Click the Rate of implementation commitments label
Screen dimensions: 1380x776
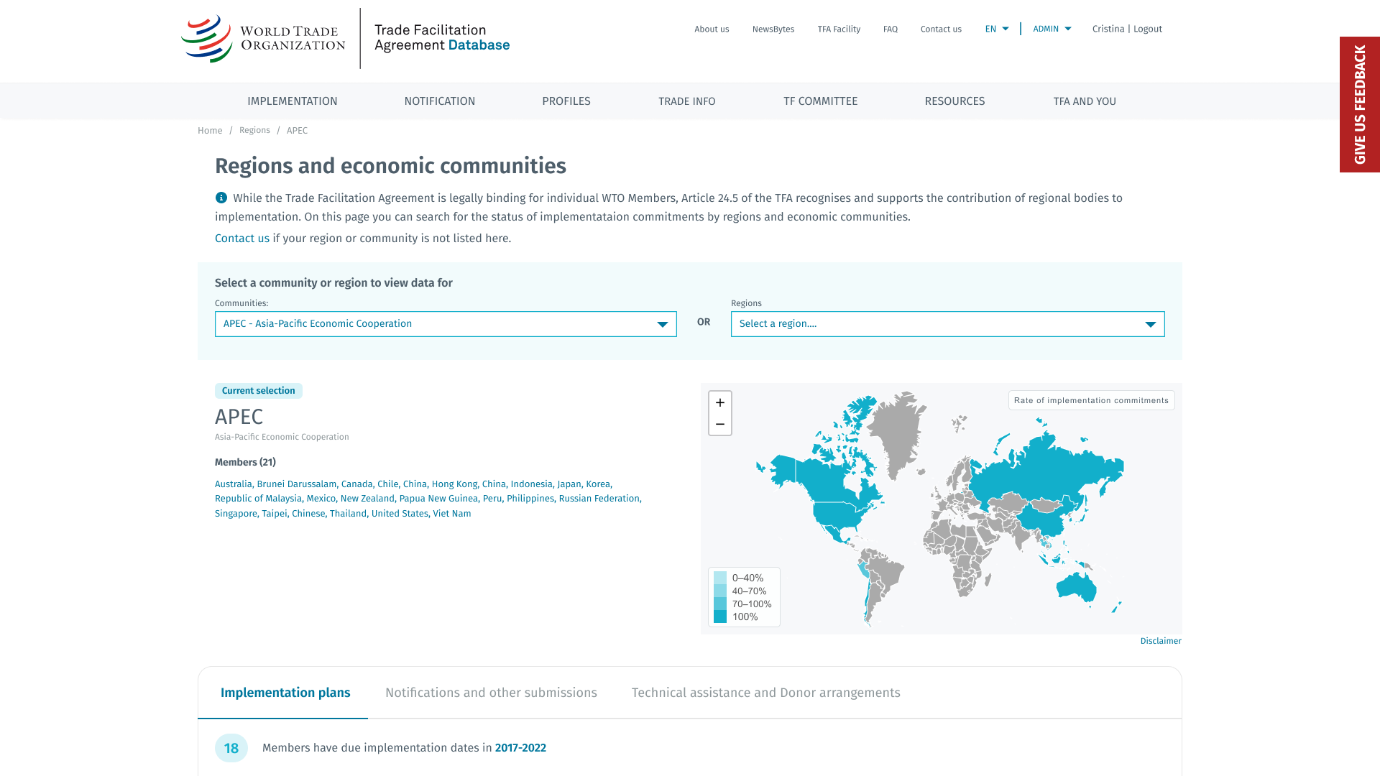click(1091, 400)
